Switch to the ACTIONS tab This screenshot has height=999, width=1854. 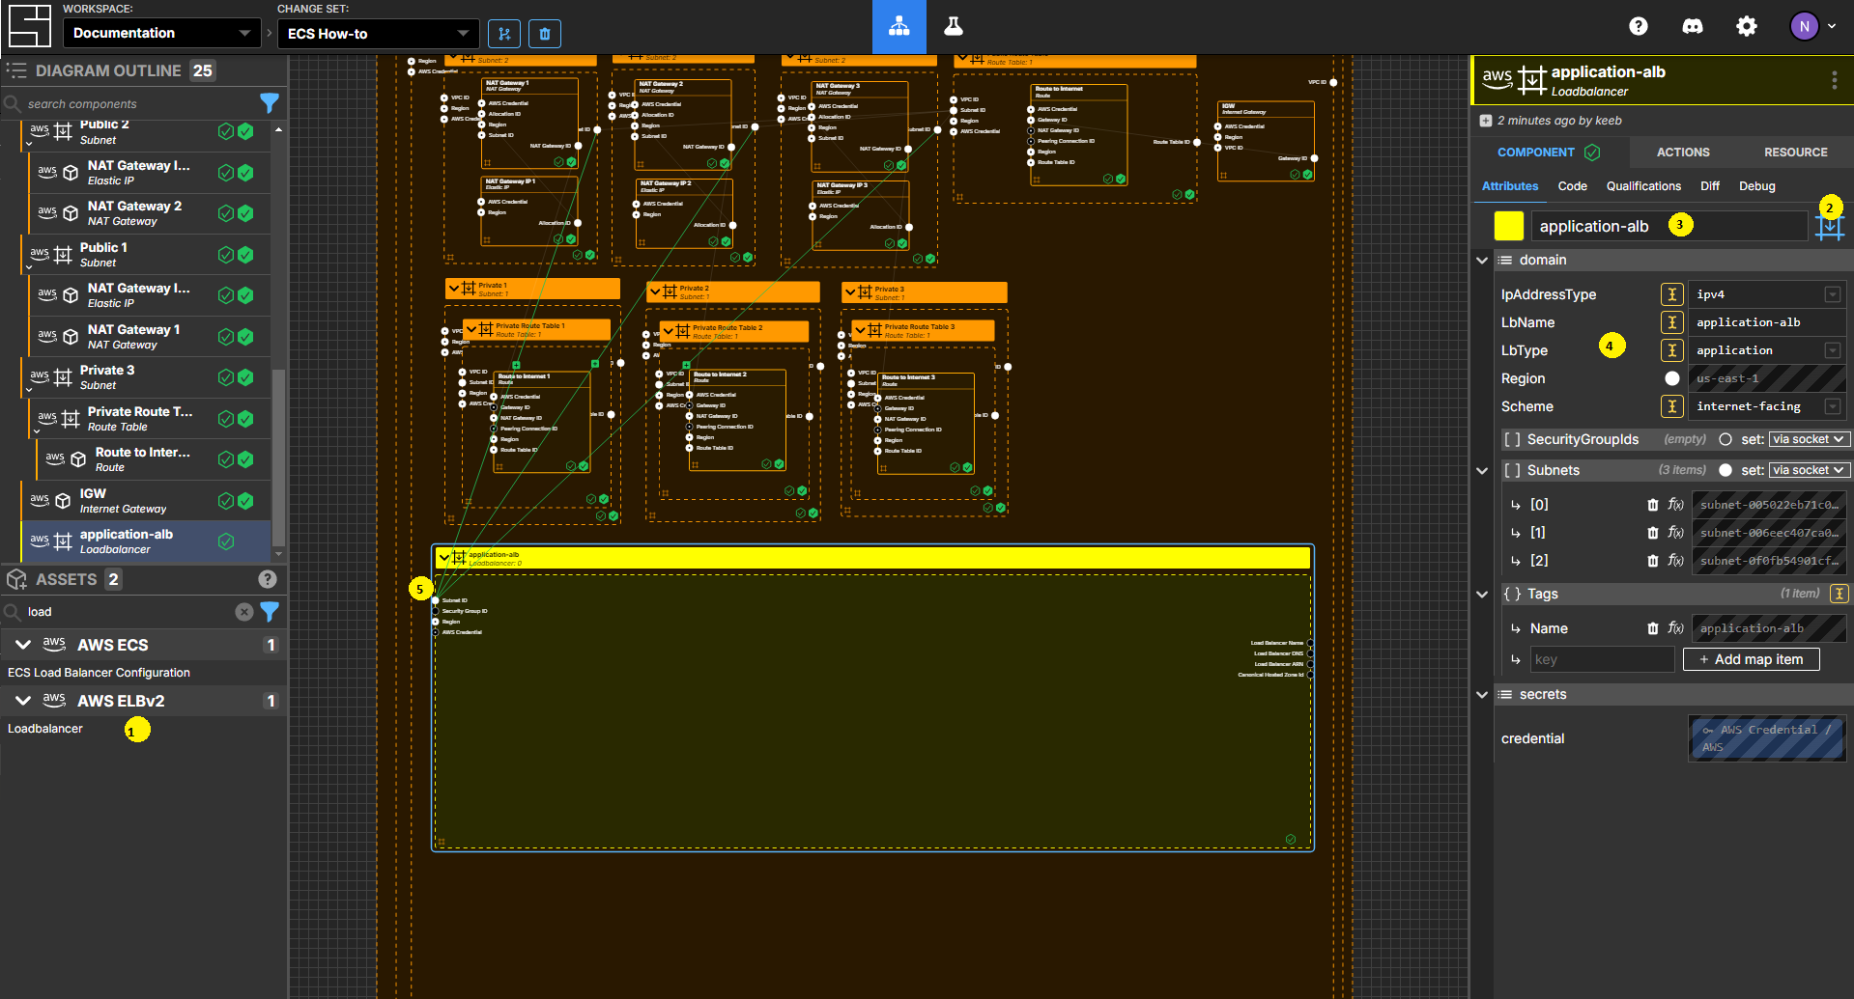[1683, 153]
